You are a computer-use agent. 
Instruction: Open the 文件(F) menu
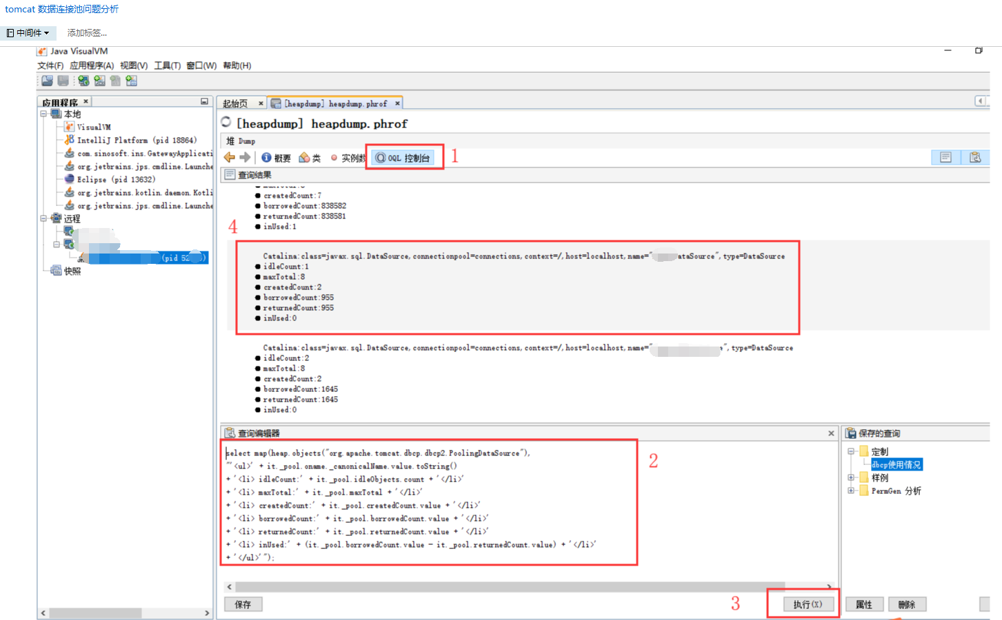pos(50,65)
